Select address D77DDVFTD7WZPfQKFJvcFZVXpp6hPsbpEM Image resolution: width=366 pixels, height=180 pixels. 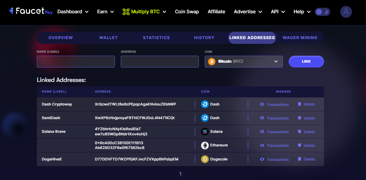pyautogui.click(x=137, y=159)
